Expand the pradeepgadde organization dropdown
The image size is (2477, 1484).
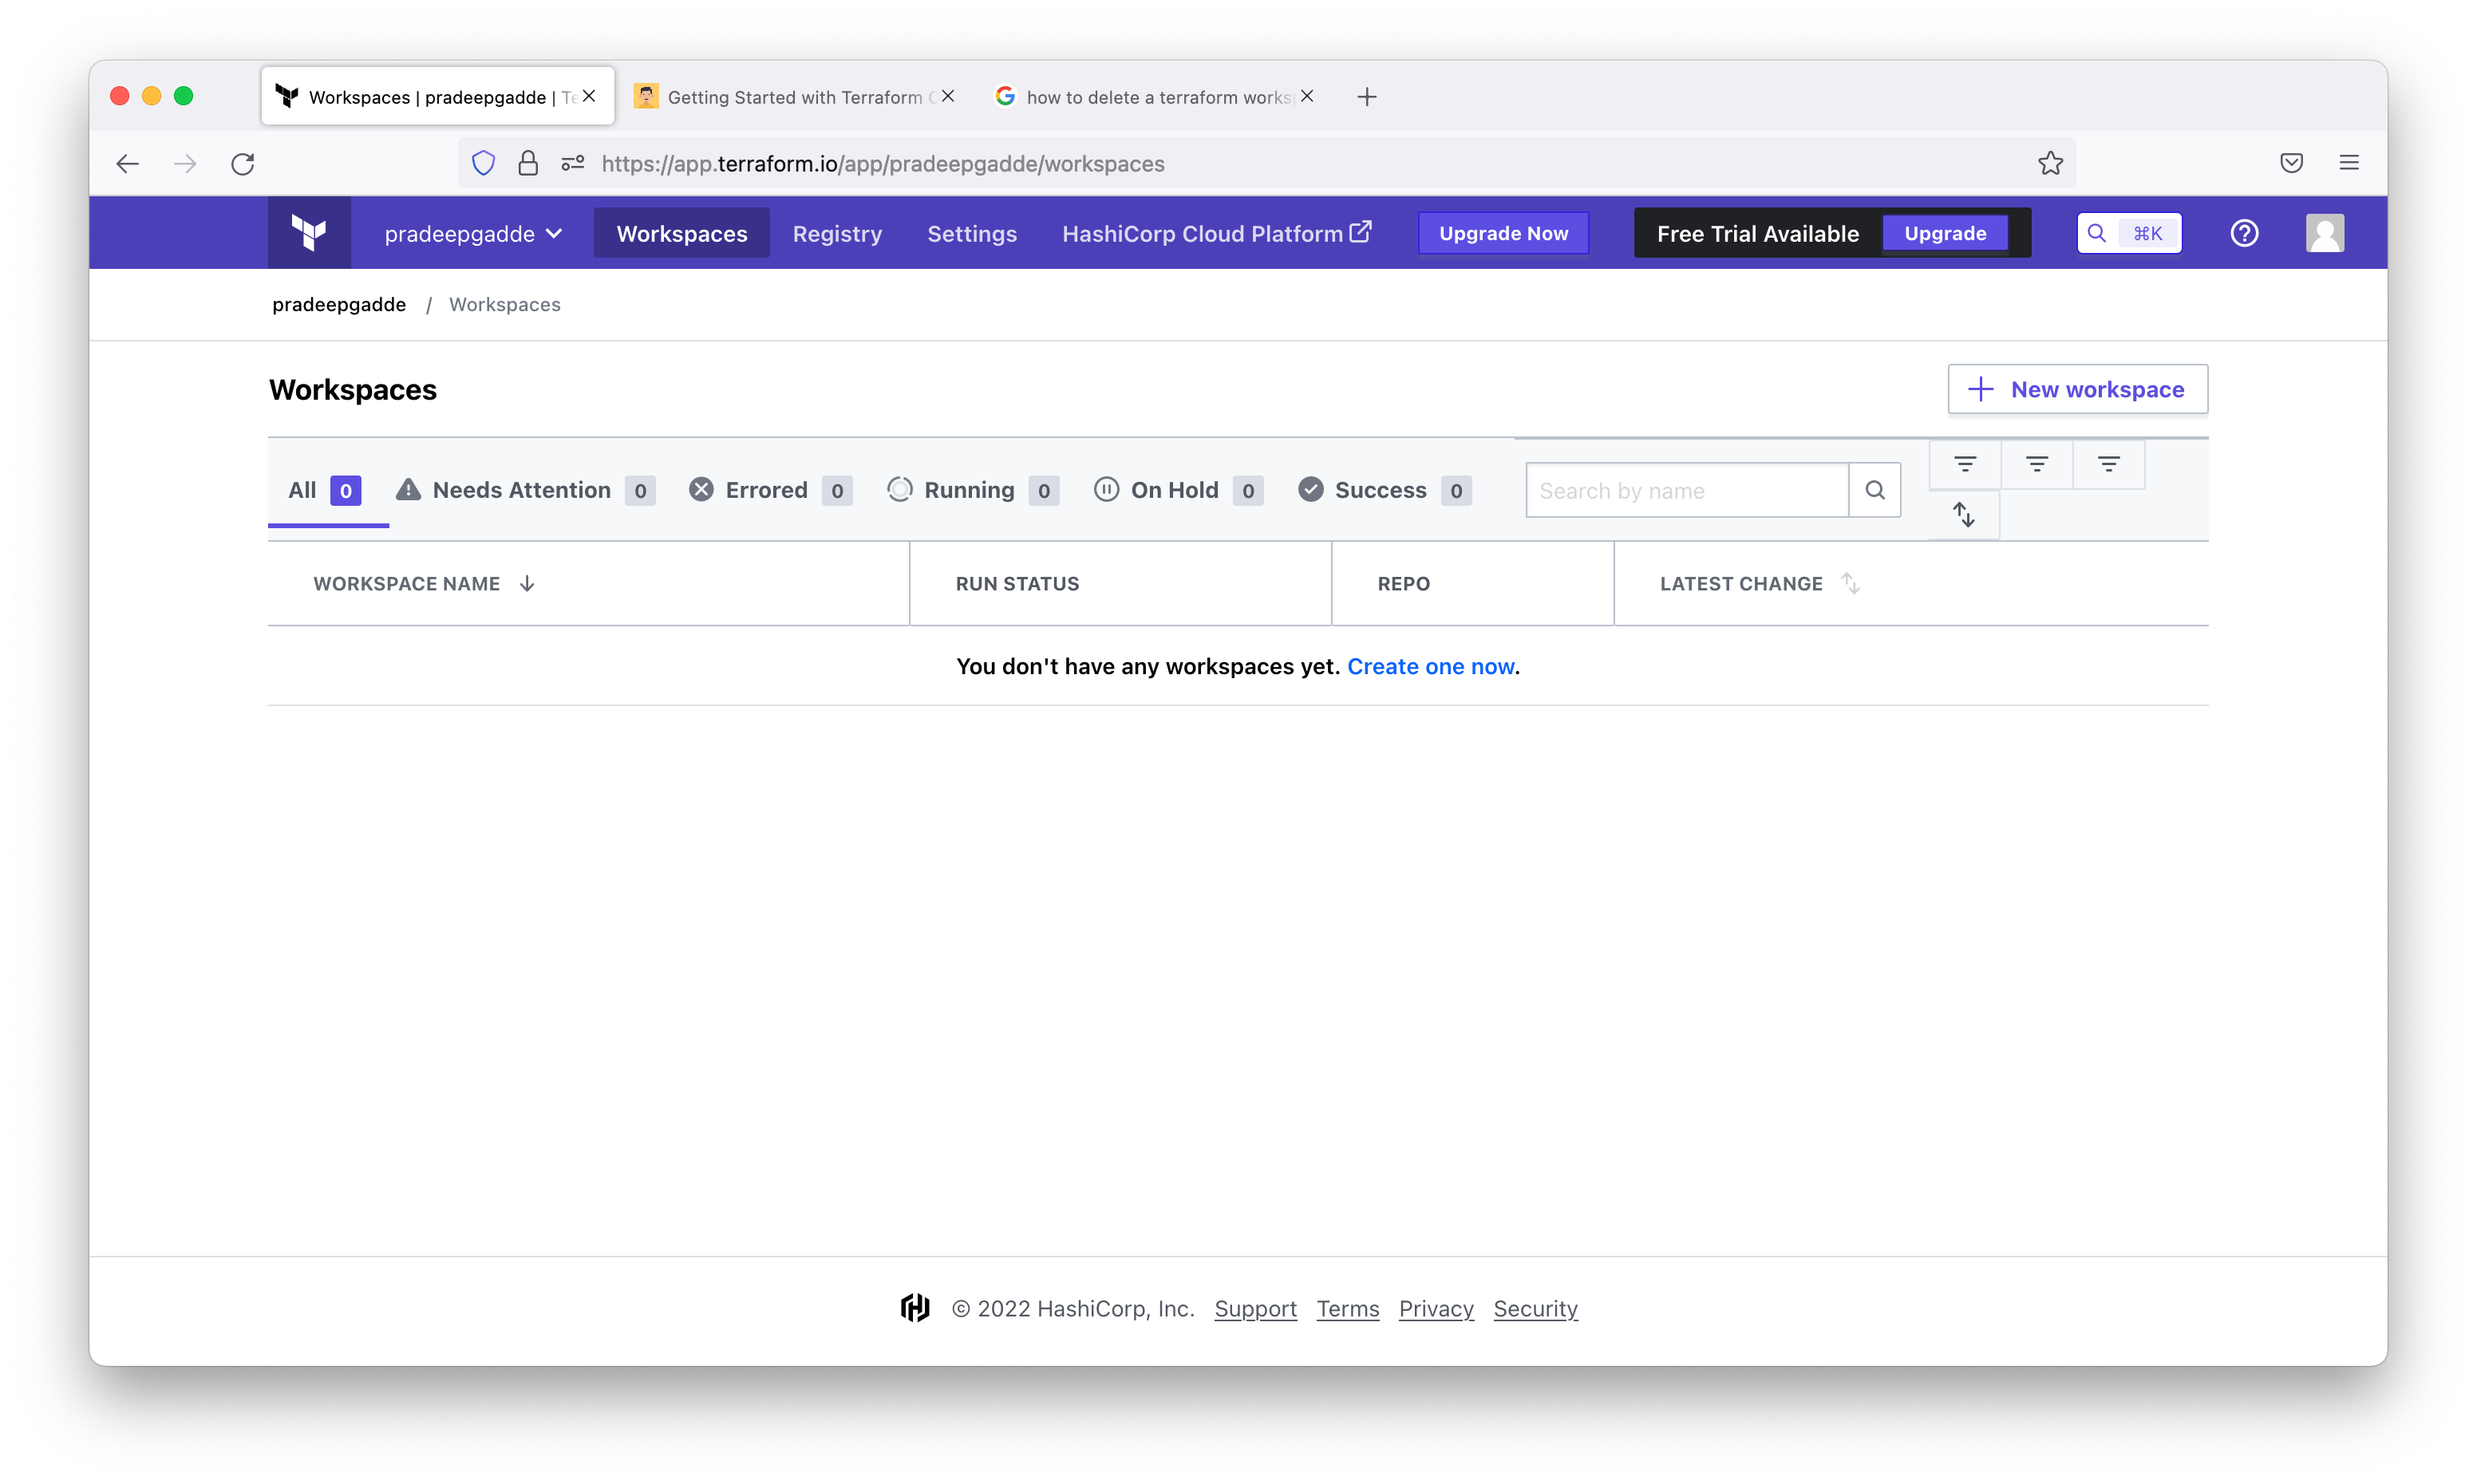coord(473,233)
